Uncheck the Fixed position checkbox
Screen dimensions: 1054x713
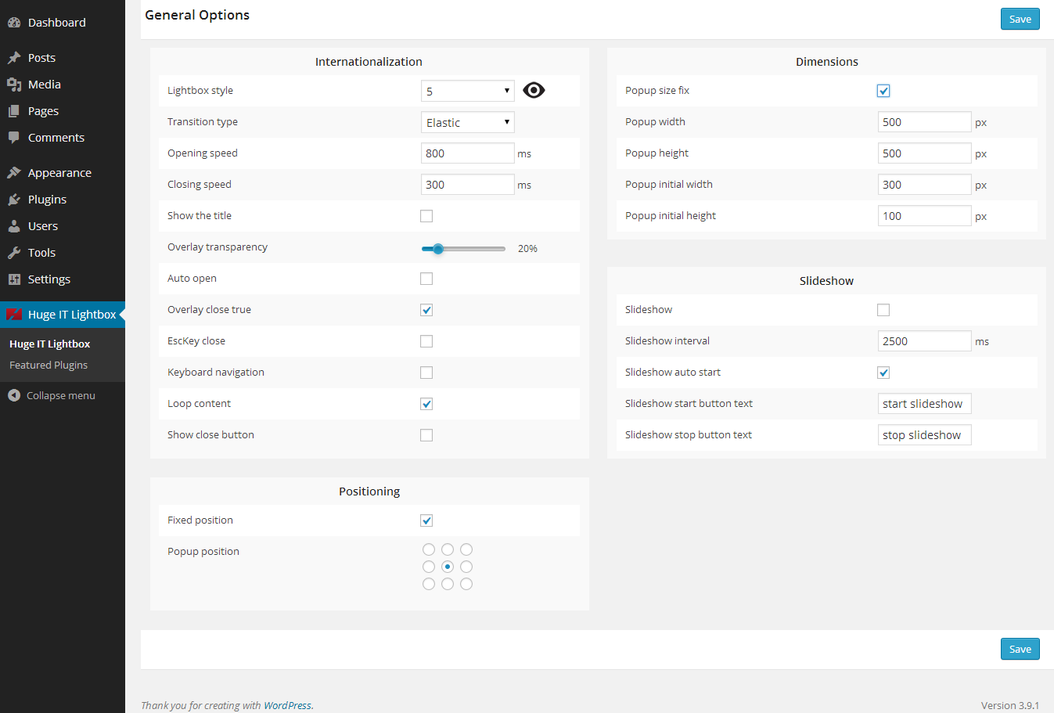[426, 520]
